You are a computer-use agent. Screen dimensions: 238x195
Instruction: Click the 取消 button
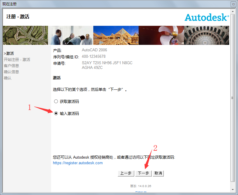[x=158, y=173]
